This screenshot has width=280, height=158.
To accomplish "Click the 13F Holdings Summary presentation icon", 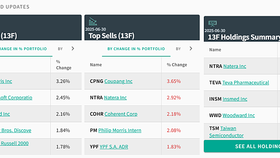I will [213, 24].
